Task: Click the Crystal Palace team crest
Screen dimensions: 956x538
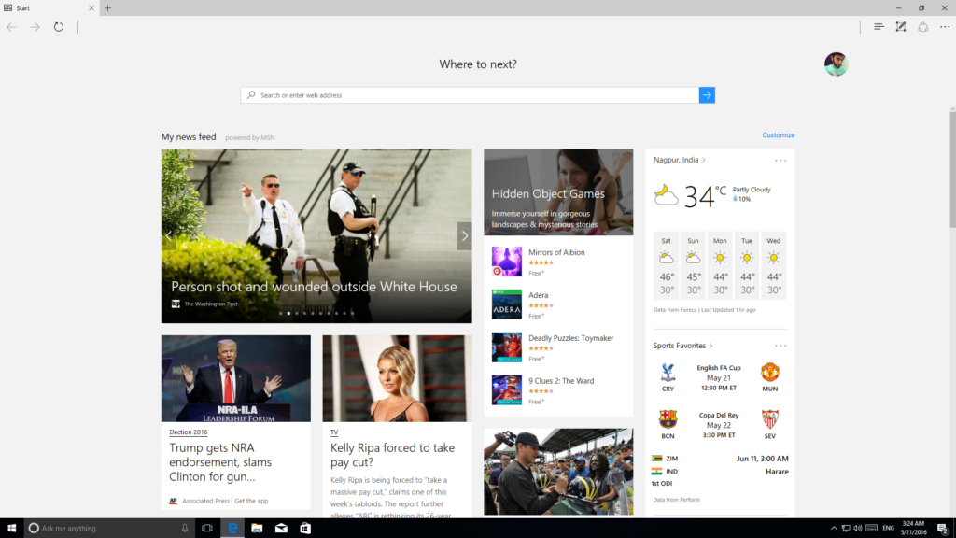Action: [668, 372]
